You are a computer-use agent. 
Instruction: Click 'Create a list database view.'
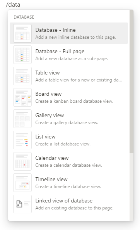(63, 144)
